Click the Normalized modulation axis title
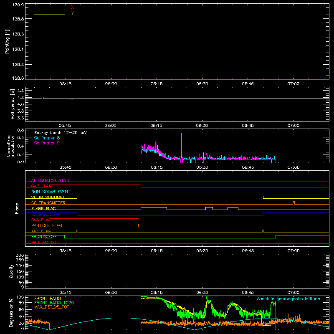Viewport: 334px width, 334px height. point(10,146)
